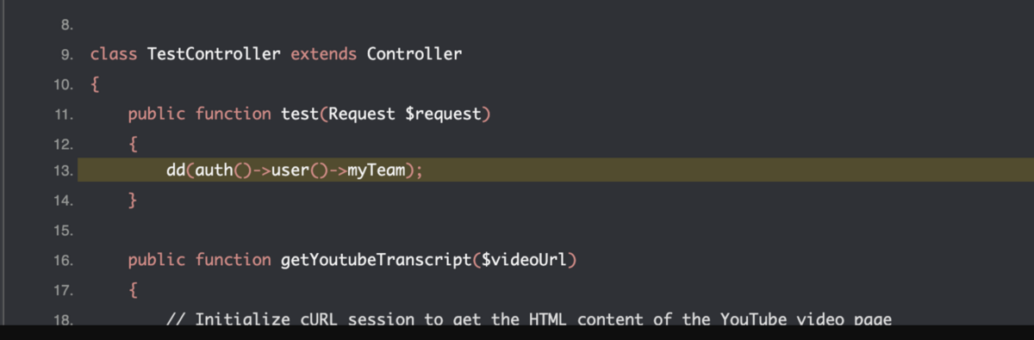Image resolution: width=1034 pixels, height=340 pixels.
Task: Click the Initialize cURL session comment
Action: pos(527,319)
